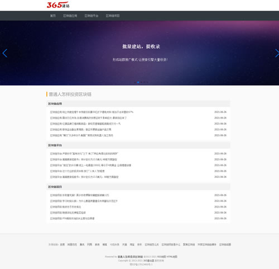
Task: Click 普通人怎样投资区块链 footer link
Action: [130, 257]
